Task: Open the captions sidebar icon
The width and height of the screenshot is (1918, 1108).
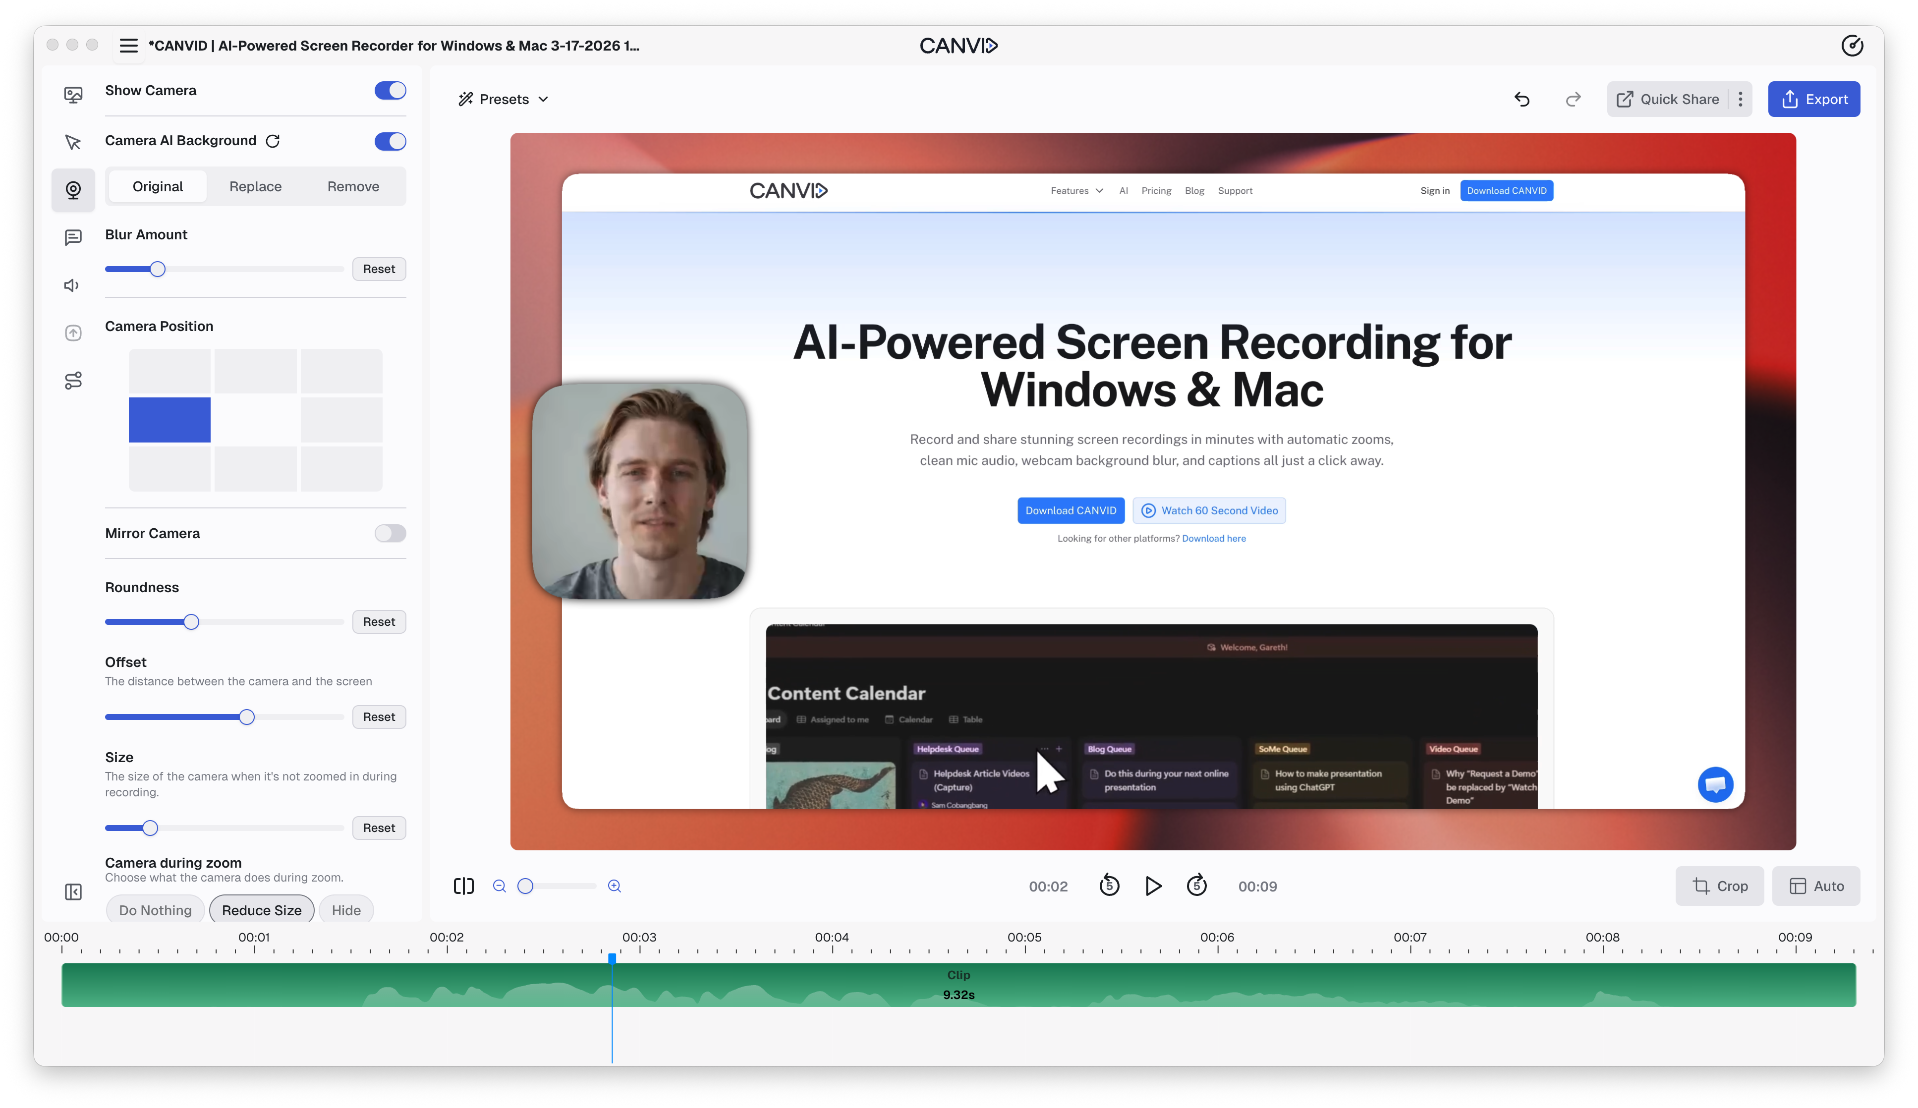Action: click(x=73, y=237)
